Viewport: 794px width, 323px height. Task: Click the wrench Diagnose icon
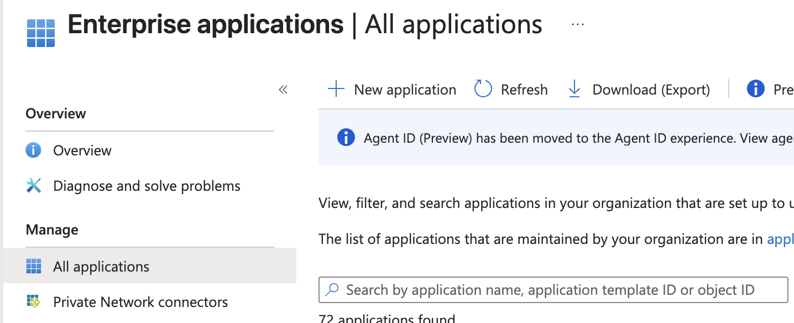click(34, 185)
